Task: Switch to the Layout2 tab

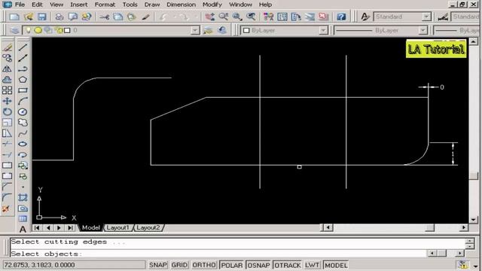Action: point(148,227)
